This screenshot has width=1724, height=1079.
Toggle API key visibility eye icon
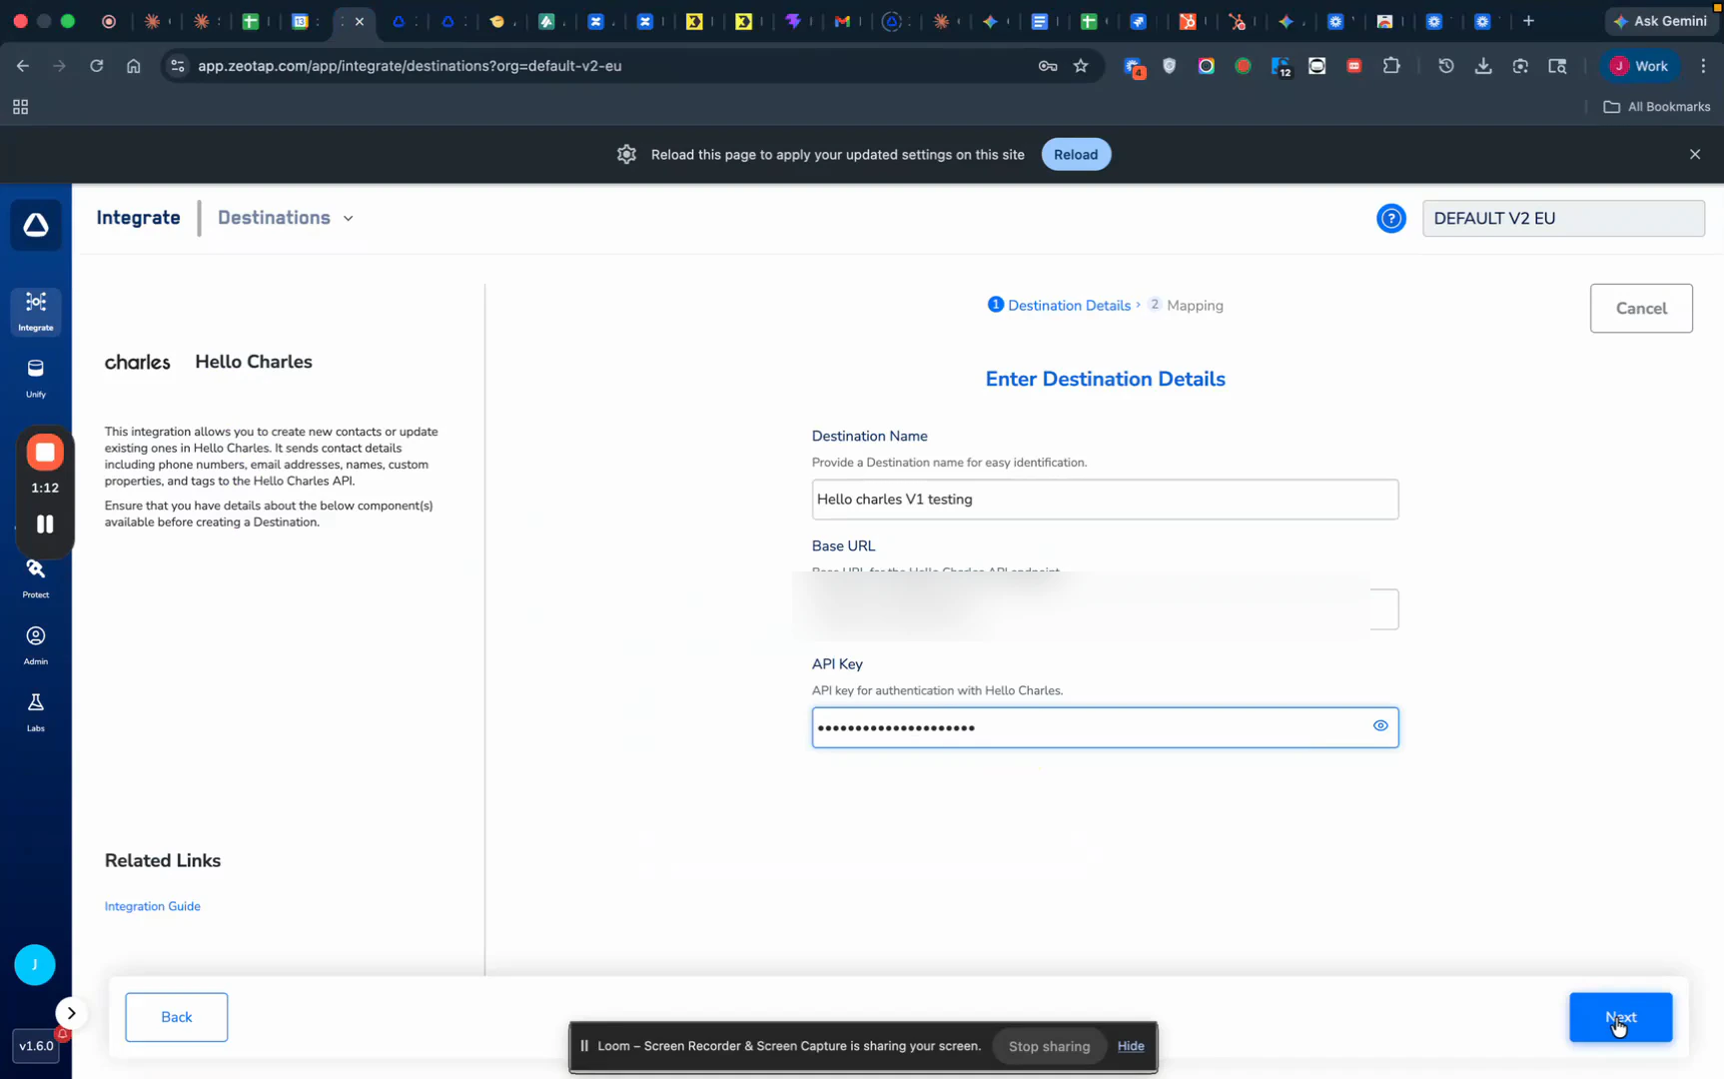point(1380,726)
